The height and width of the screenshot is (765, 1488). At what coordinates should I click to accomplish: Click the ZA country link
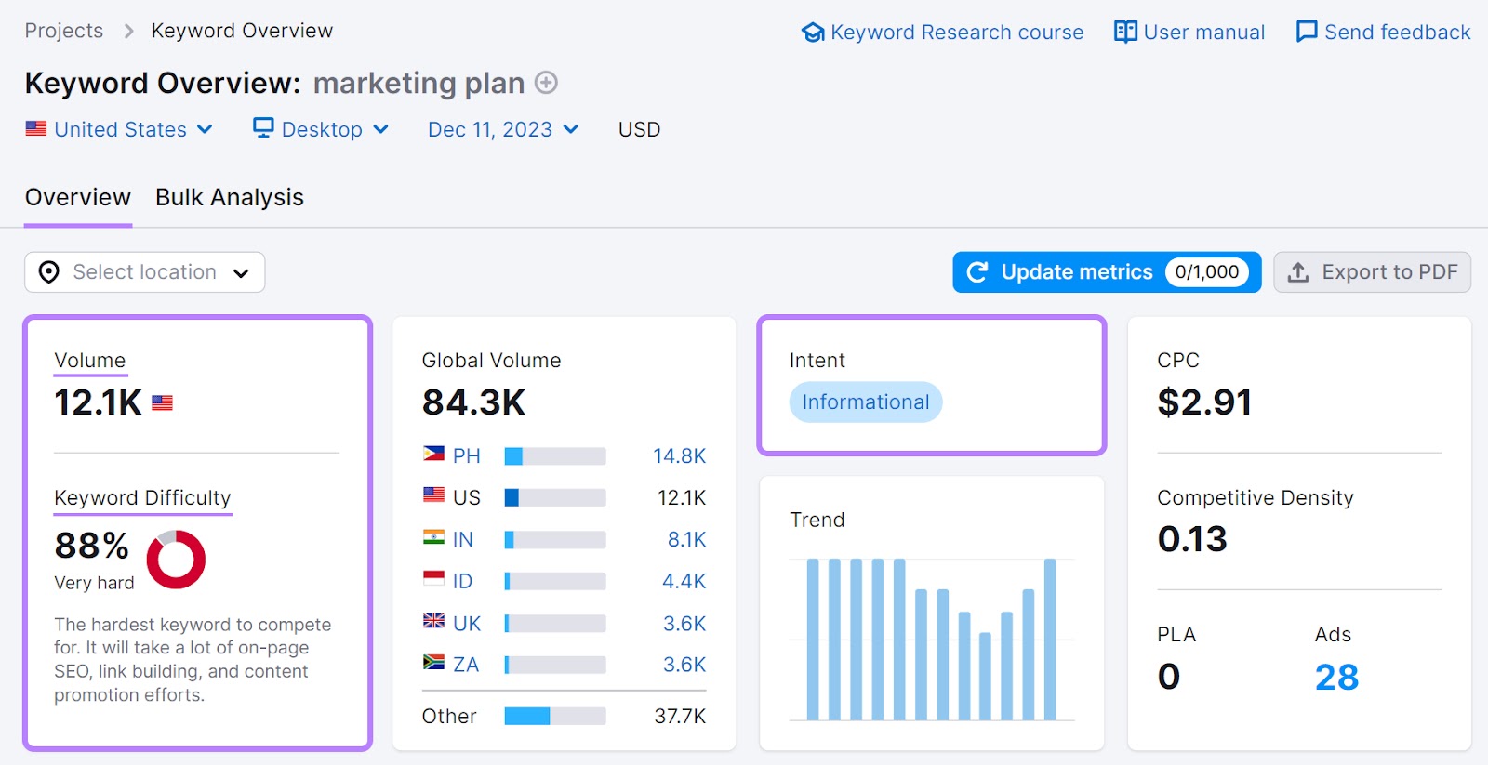tap(466, 665)
